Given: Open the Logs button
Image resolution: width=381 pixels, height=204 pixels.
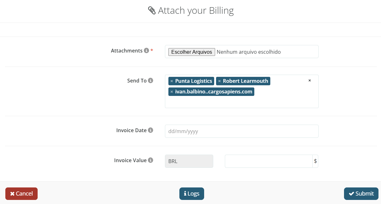Looking at the screenshot, I should coord(192,194).
